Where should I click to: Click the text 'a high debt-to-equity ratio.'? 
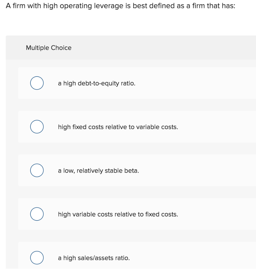(x=97, y=83)
